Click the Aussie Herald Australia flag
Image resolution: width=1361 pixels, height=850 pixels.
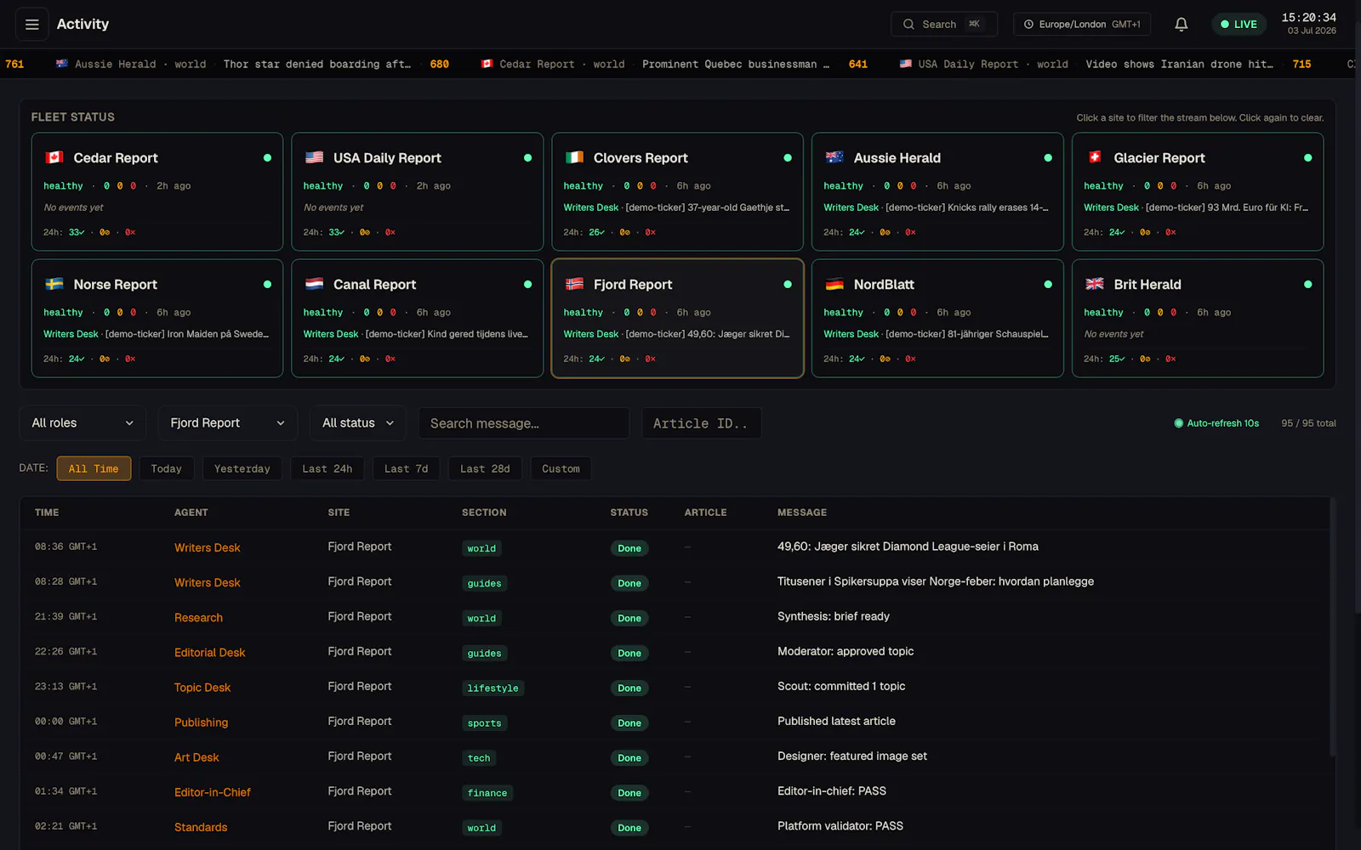pyautogui.click(x=834, y=157)
